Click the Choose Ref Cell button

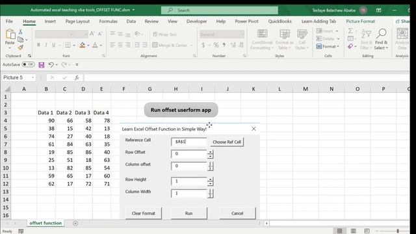coord(227,142)
